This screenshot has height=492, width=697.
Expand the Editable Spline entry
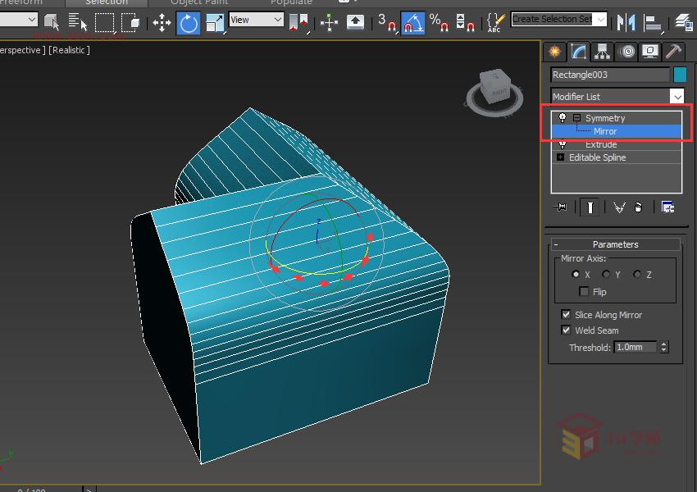click(x=560, y=157)
